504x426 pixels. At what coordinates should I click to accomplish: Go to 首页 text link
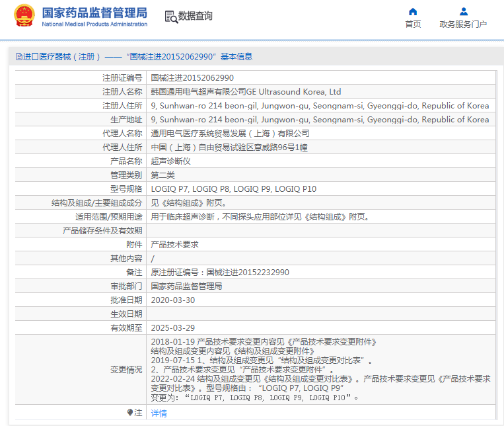click(413, 24)
